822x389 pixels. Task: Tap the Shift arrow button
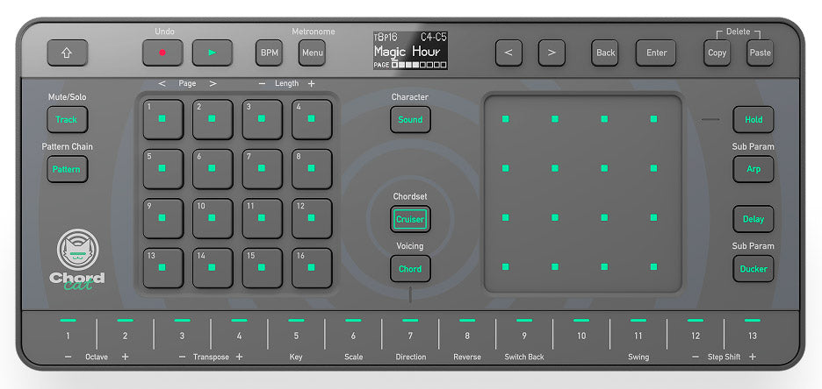coord(67,53)
